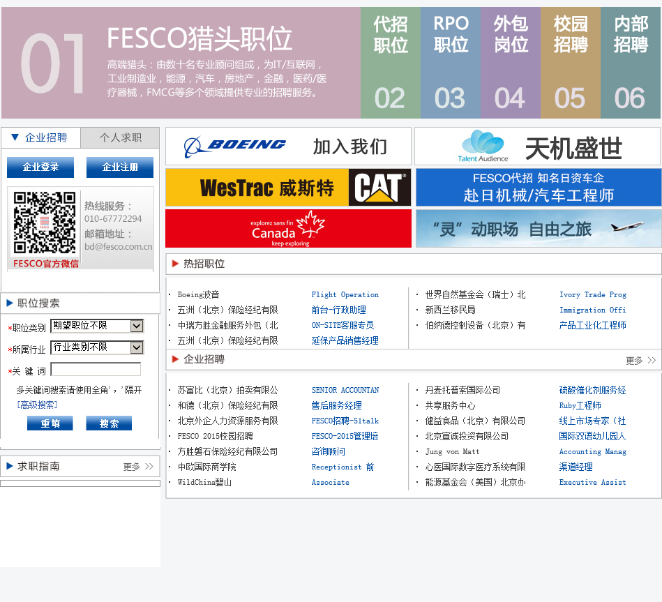Open the 赴日机械/汽车工程师 banner

pyautogui.click(x=539, y=187)
